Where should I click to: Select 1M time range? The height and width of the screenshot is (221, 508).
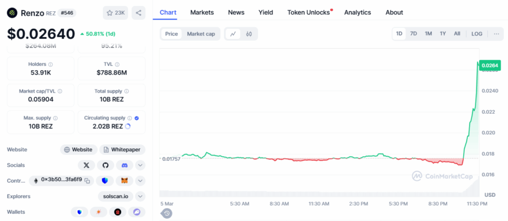428,34
